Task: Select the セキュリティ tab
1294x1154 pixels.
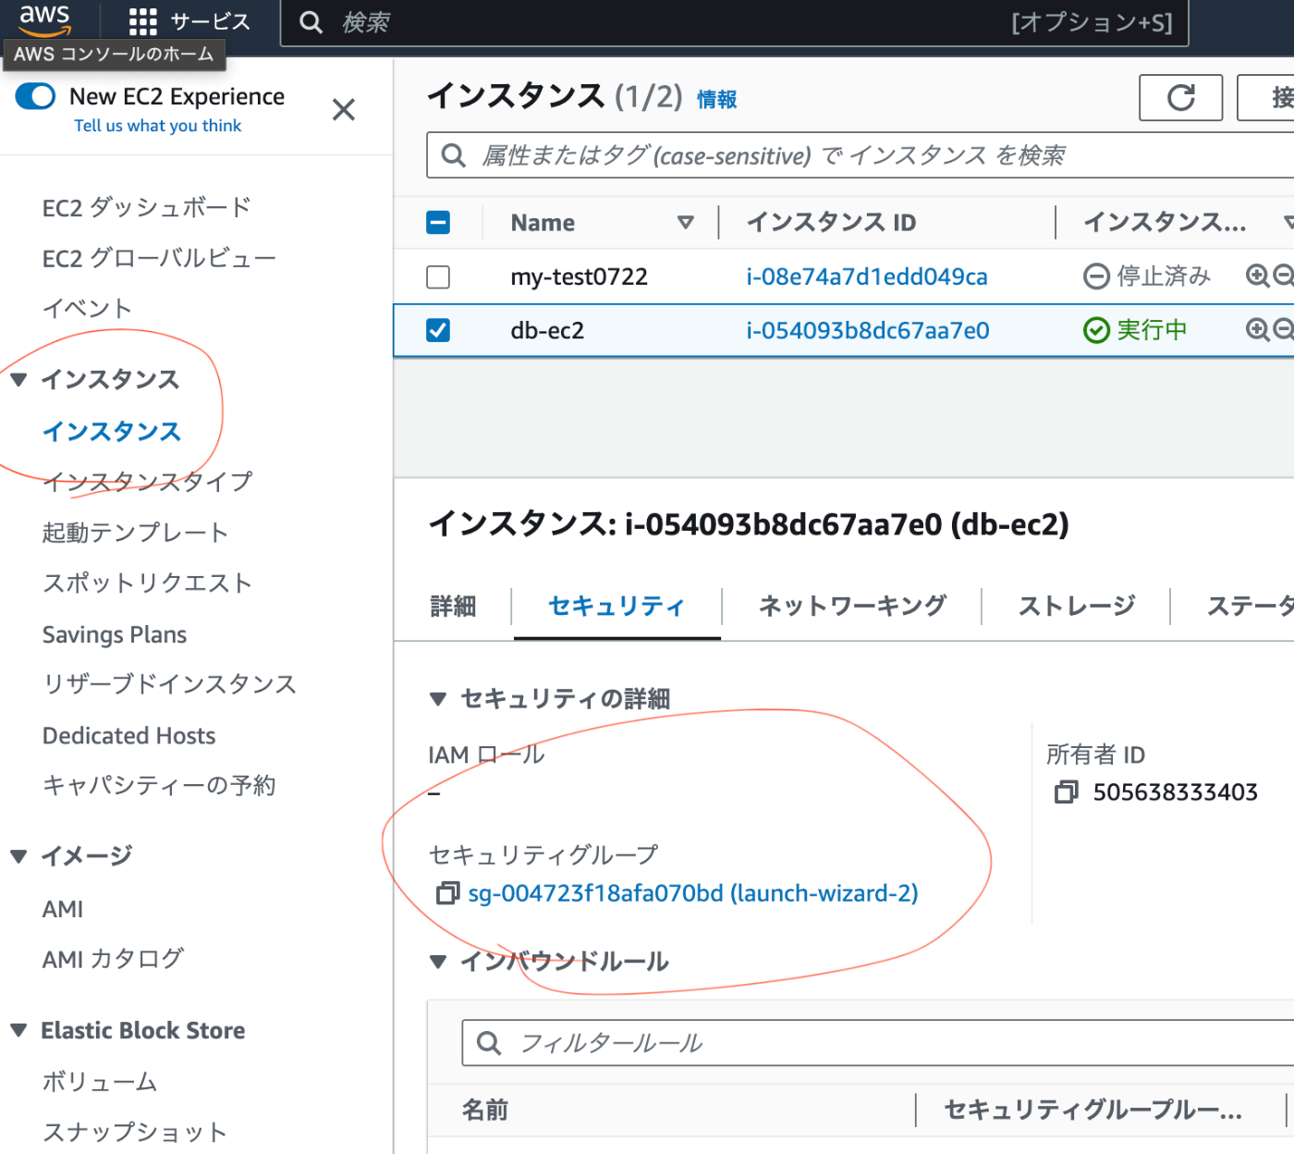Action: 616,607
